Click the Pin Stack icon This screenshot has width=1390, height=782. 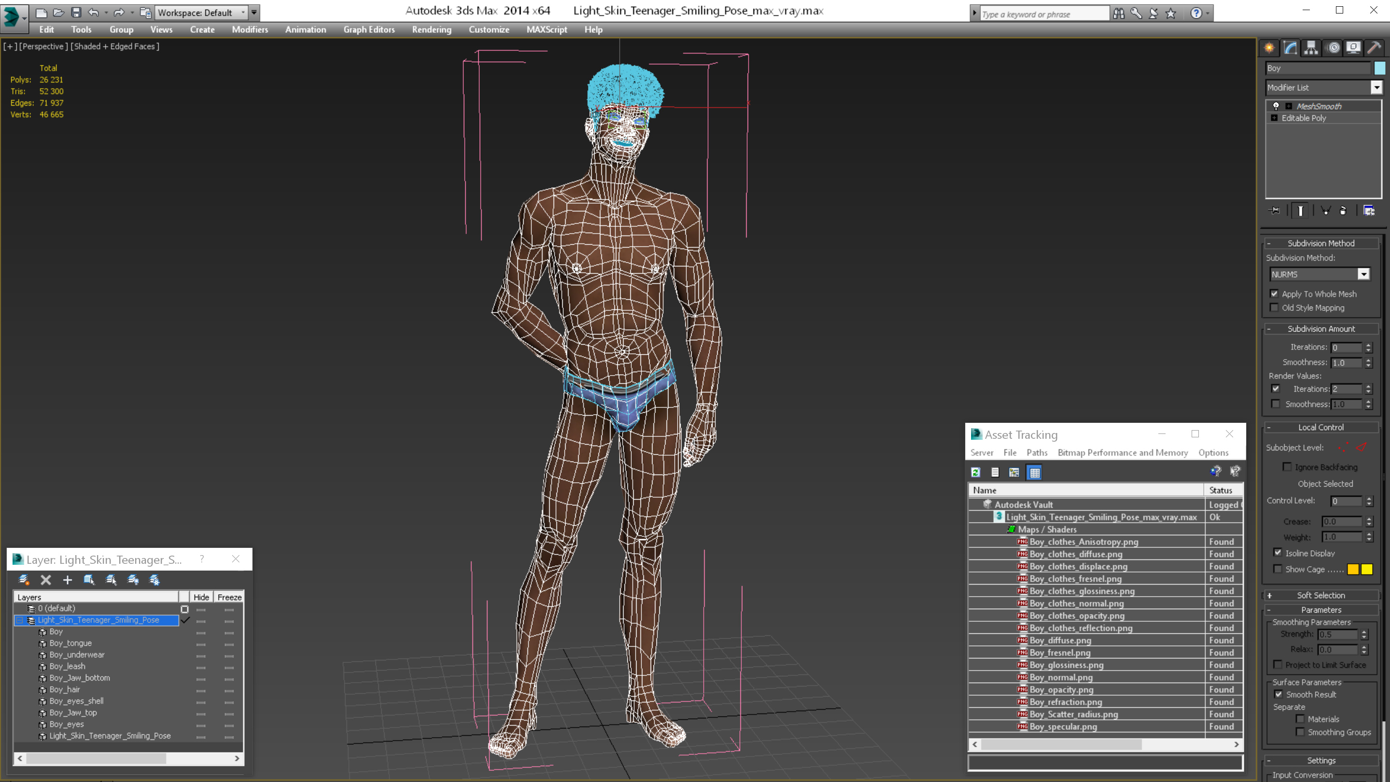[1275, 210]
